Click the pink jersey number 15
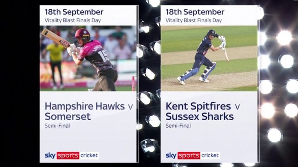 (x=105, y=56)
